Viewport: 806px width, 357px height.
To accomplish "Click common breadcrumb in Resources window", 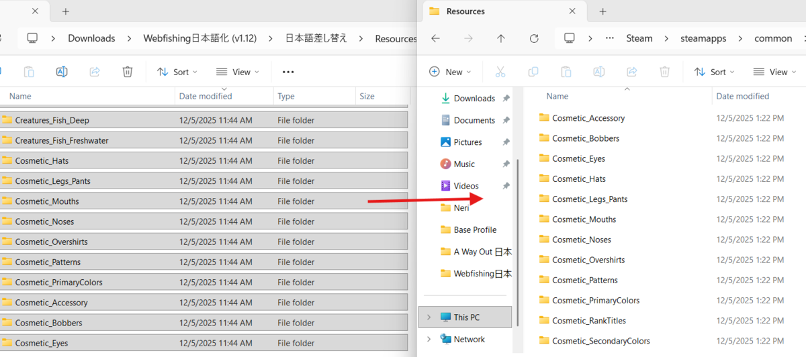I will [773, 38].
